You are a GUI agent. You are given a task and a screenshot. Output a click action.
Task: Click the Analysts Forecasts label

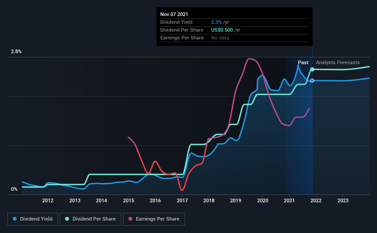pyautogui.click(x=338, y=62)
